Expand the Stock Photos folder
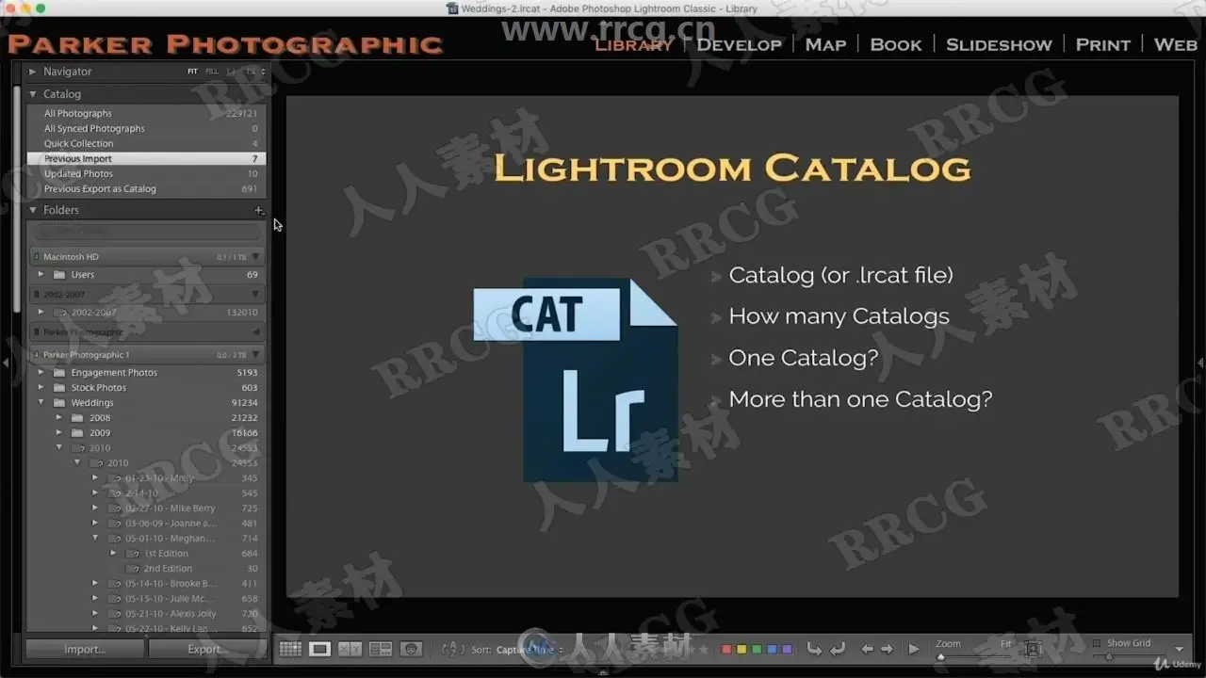 point(41,388)
